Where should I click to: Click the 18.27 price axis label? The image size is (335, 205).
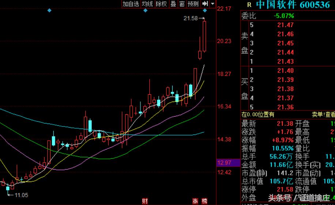(224, 74)
